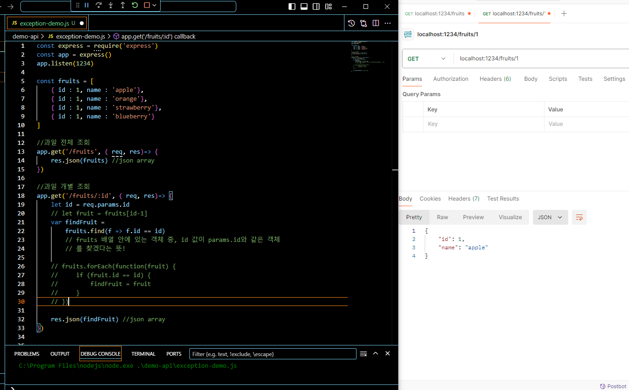Toggle the primary side bar layout icon
The width and height of the screenshot is (629, 390).
pos(292,6)
